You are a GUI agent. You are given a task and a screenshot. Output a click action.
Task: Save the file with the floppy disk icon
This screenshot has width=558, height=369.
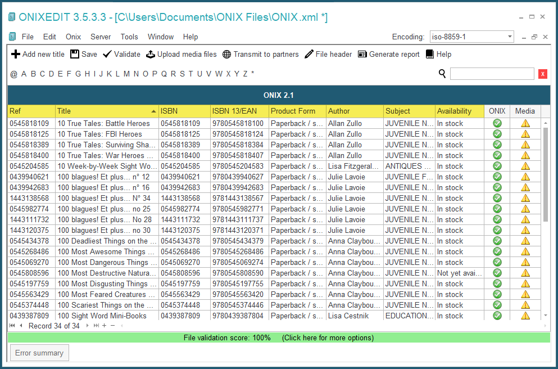[x=74, y=54]
